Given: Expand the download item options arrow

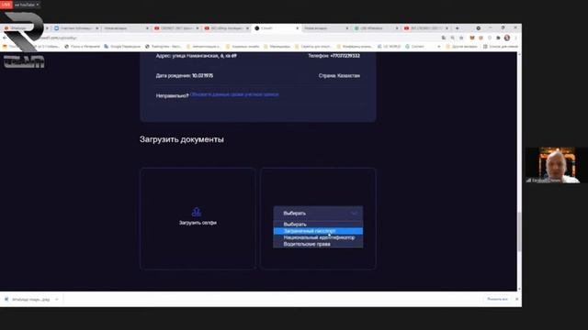Looking at the screenshot, I should [x=57, y=300].
